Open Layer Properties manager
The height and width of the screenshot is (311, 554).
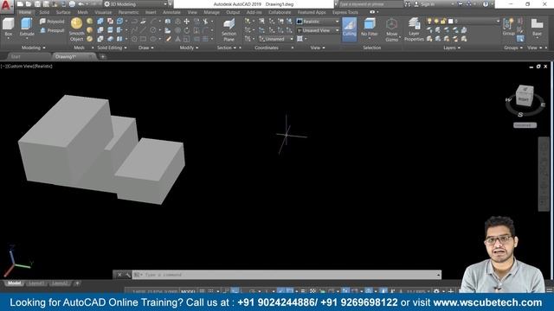point(414,29)
